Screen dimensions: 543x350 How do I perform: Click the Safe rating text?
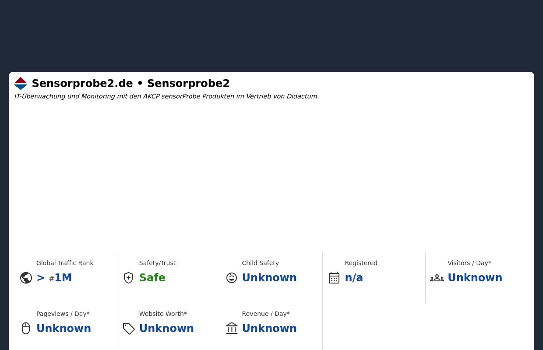click(x=152, y=278)
